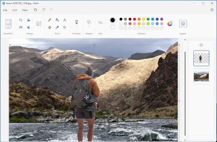217x142 pixels.
Task: Select primary Colour 1 black circle
Action: tap(113, 20)
